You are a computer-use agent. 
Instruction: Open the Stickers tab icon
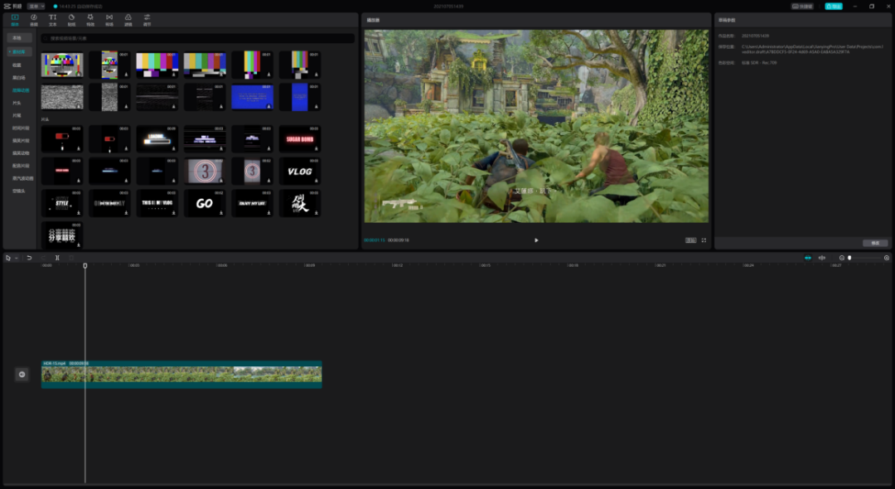(71, 20)
